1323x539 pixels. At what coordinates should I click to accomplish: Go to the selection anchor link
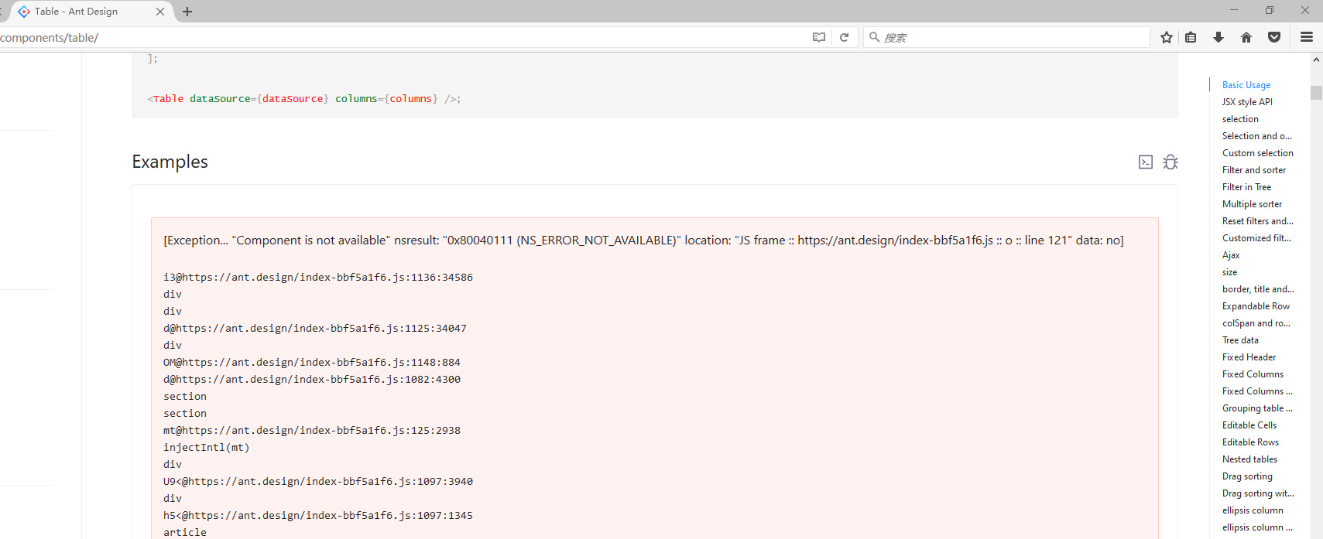[x=1240, y=119]
